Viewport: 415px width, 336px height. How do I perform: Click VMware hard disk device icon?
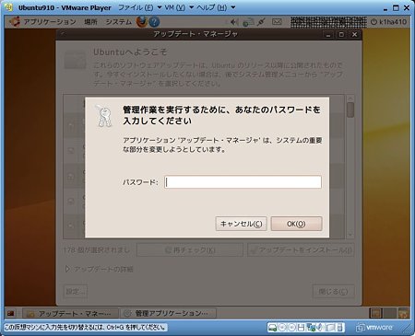[x=272, y=328]
